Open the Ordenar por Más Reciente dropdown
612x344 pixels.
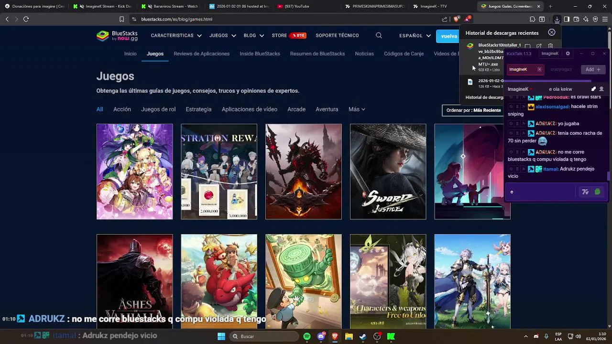[x=473, y=110]
